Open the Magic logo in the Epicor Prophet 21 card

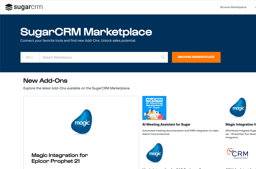pos(81,122)
